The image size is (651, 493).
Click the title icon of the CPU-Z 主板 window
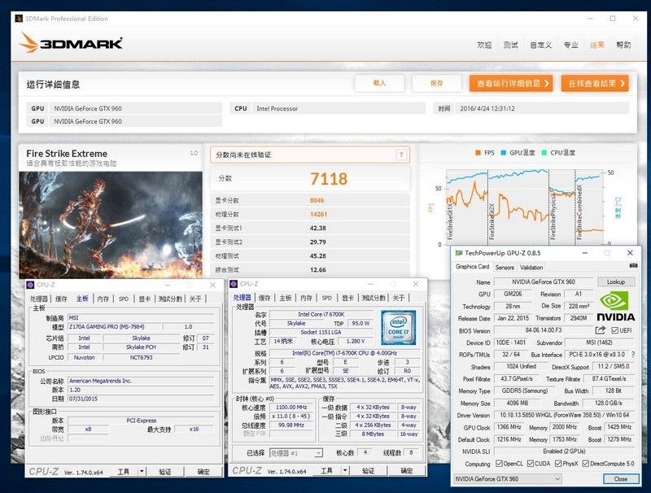[x=30, y=285]
